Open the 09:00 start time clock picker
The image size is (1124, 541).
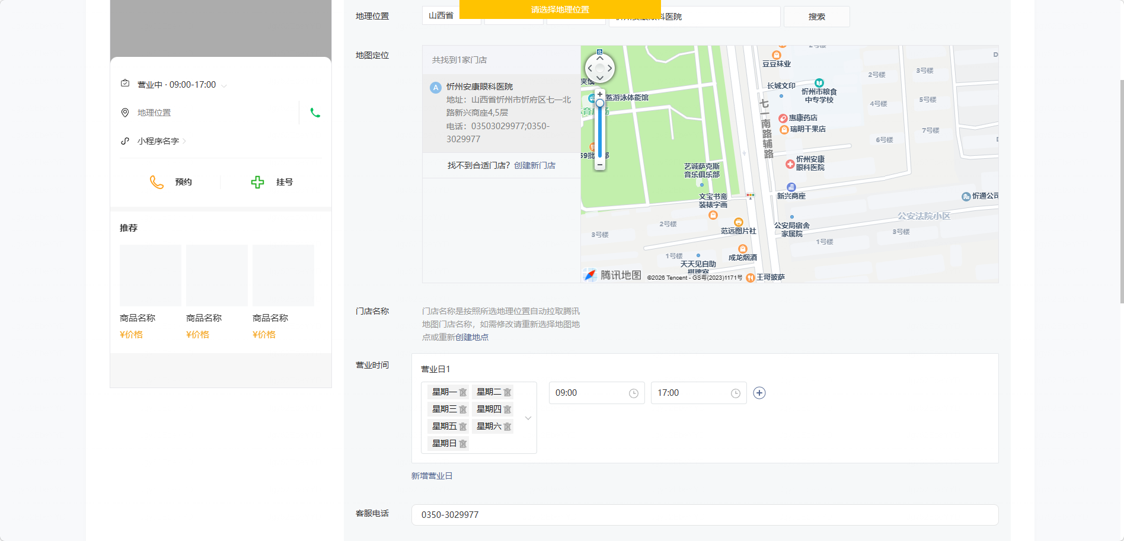click(634, 393)
